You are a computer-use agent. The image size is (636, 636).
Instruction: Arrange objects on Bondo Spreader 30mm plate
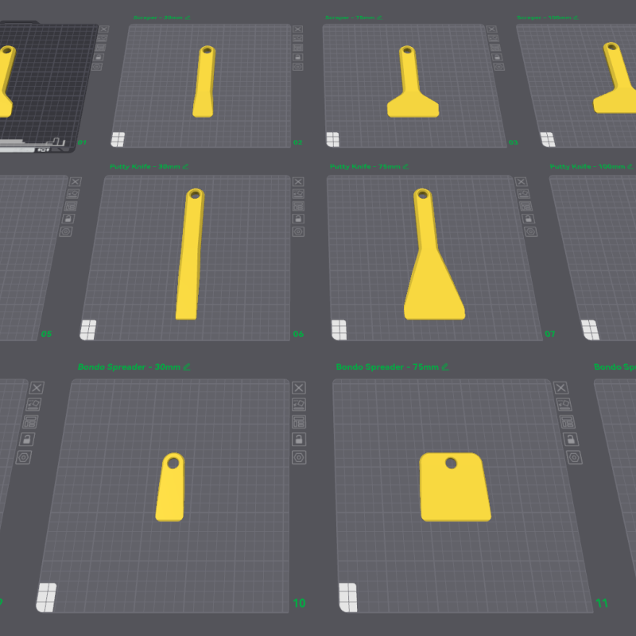[x=299, y=422]
